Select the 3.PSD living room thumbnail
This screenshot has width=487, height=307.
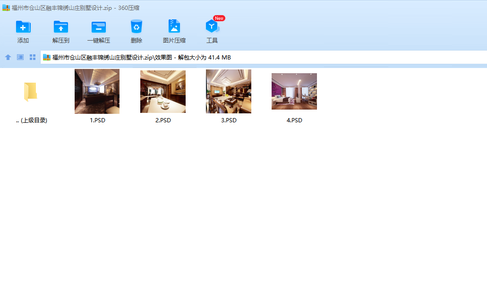229,91
